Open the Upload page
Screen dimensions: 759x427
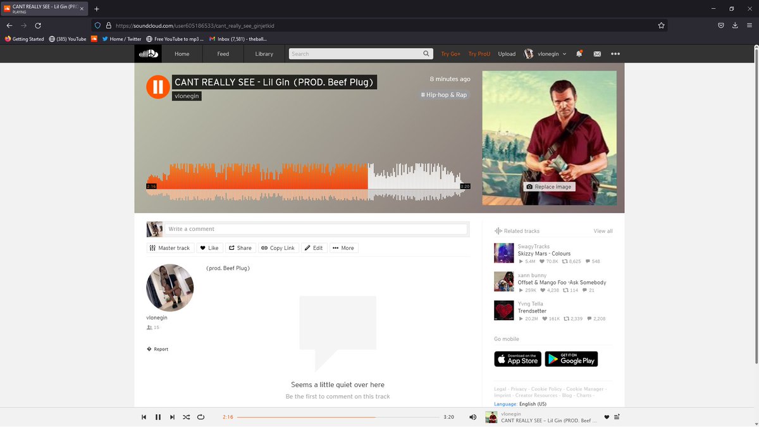(507, 54)
